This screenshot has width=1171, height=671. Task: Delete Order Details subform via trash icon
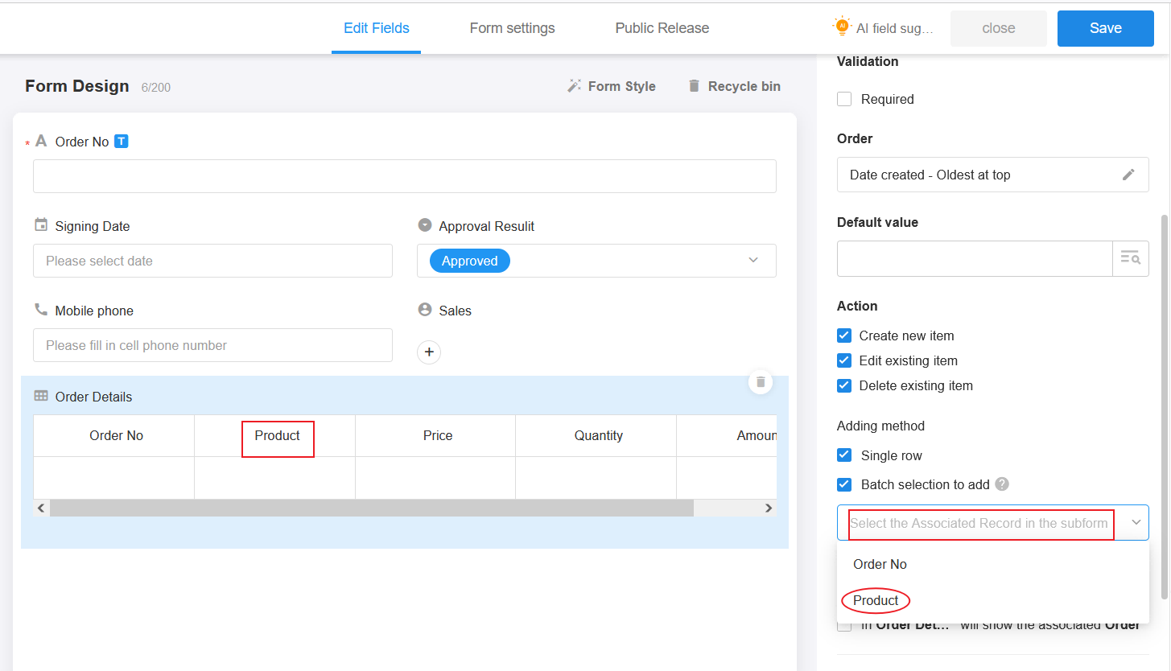point(761,382)
